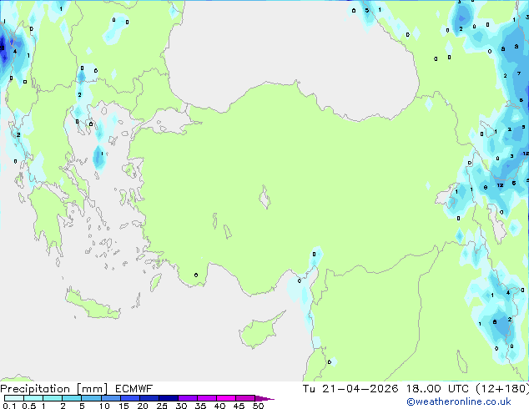Select the 45–50 mm legend color swatch
The image size is (529, 409).
pyautogui.click(x=245, y=398)
